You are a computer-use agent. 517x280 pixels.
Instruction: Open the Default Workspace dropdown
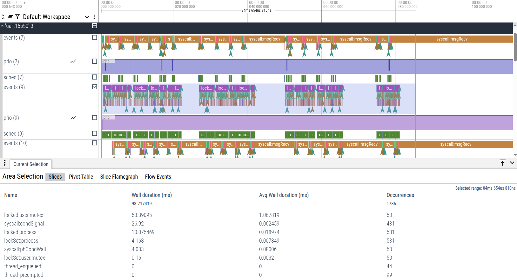click(56, 17)
